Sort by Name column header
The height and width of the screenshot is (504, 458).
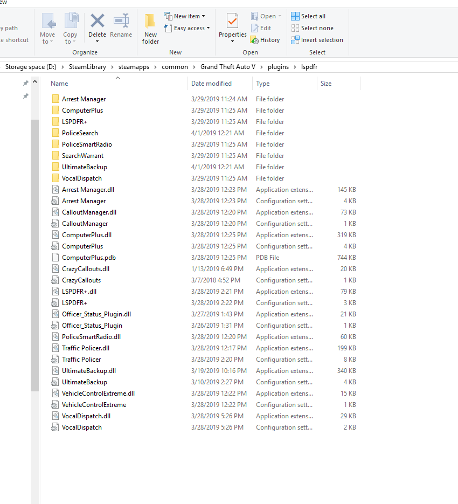click(59, 84)
